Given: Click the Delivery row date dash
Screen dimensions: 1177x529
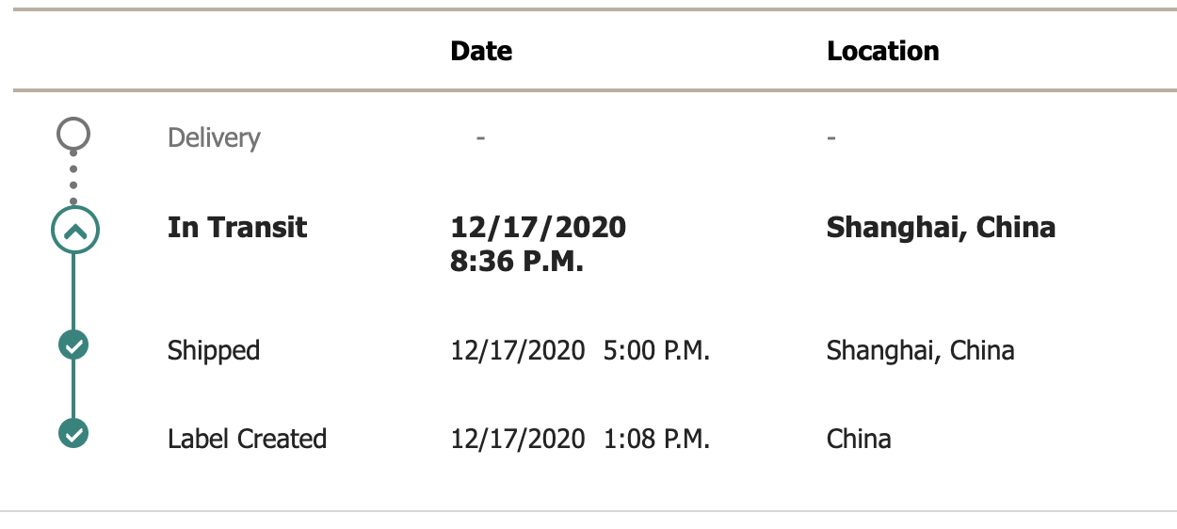Looking at the screenshot, I should pyautogui.click(x=480, y=138).
